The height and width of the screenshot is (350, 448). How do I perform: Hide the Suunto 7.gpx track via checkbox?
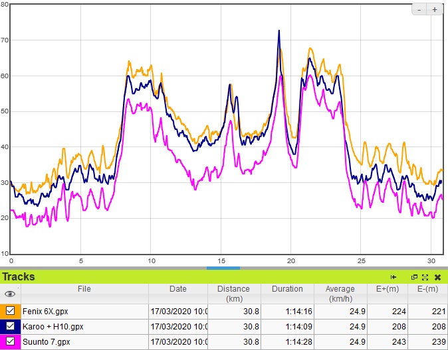(10, 341)
